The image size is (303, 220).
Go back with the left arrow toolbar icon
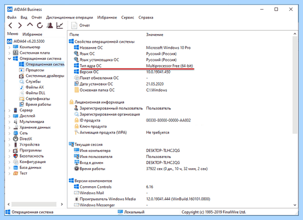click(x=11, y=25)
